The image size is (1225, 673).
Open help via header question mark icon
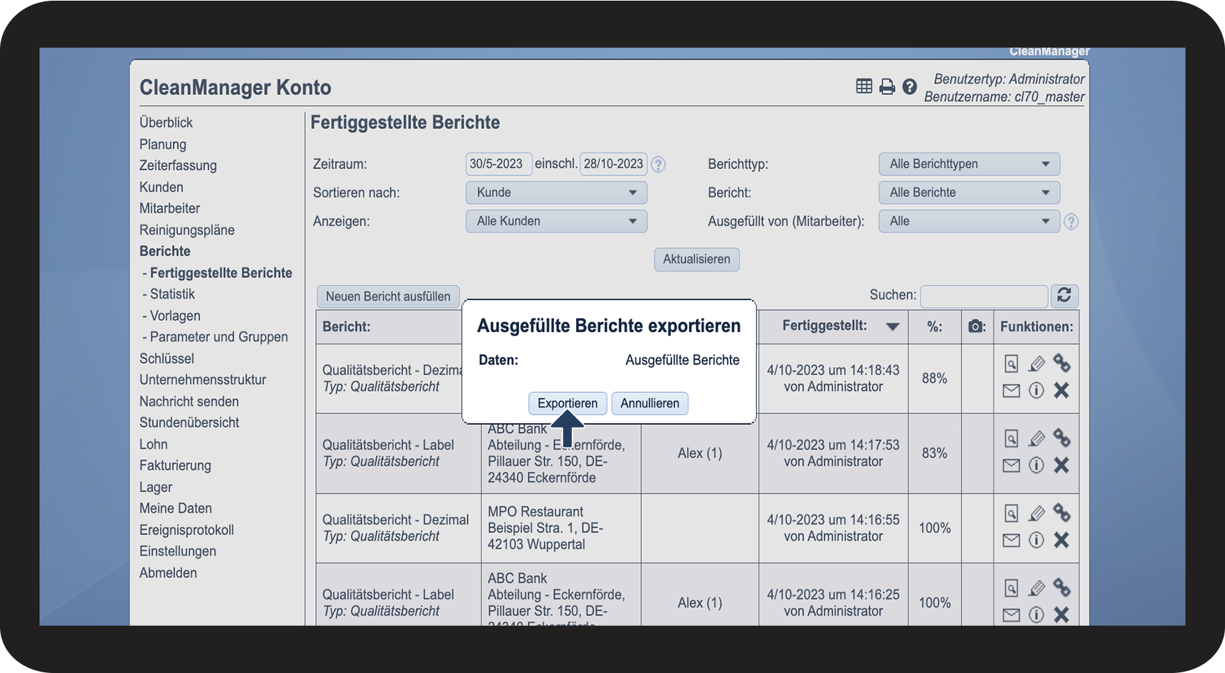coord(910,87)
